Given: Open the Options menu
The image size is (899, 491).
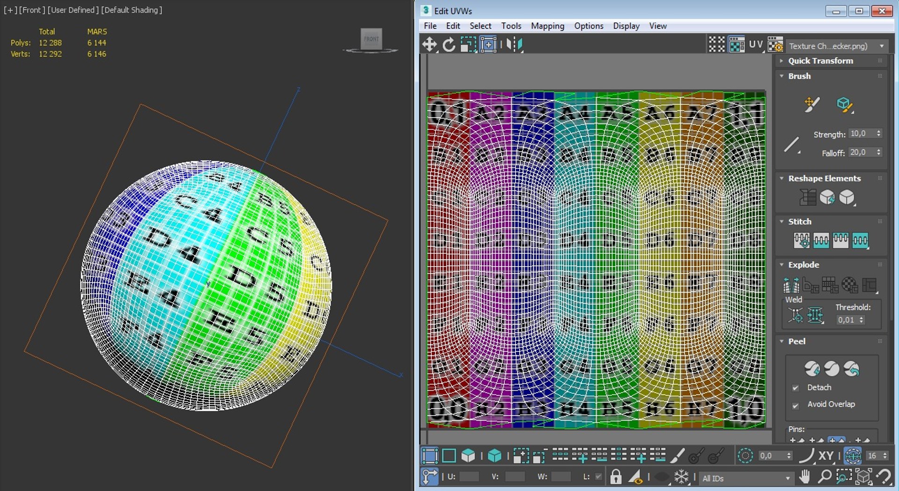Looking at the screenshot, I should pyautogui.click(x=589, y=26).
